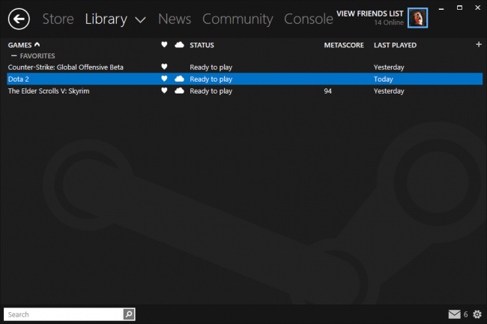Minimize the Steam window
487x324 pixels.
tap(441, 9)
